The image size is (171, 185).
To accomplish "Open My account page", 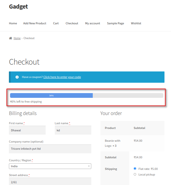I will 92,23.
